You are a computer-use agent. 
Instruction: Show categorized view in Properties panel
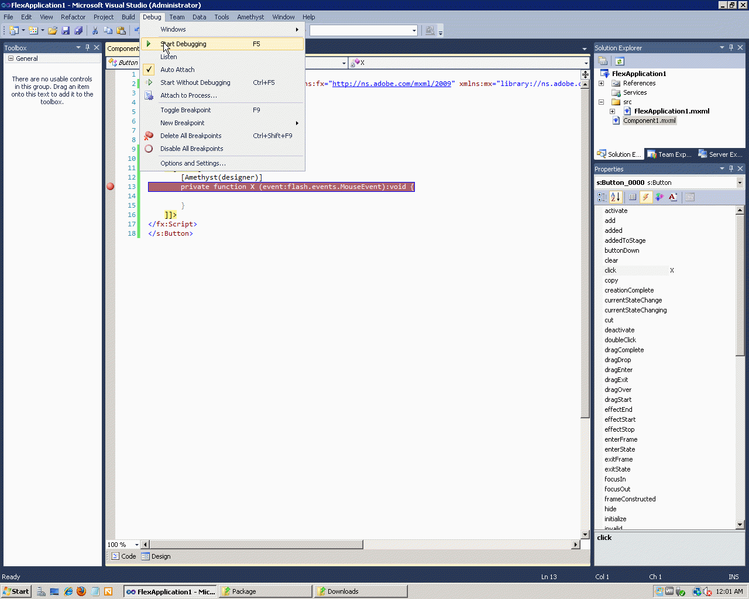(x=602, y=197)
